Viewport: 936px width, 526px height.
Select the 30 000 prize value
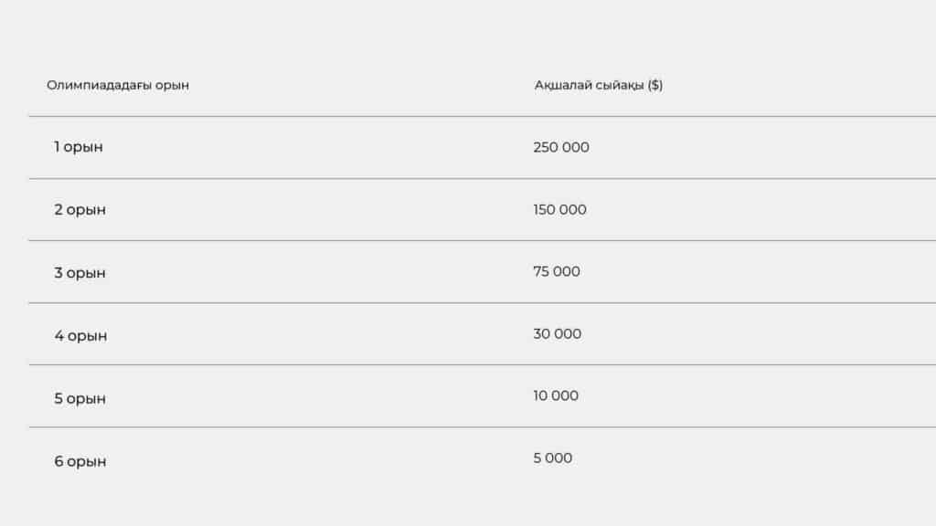(557, 334)
